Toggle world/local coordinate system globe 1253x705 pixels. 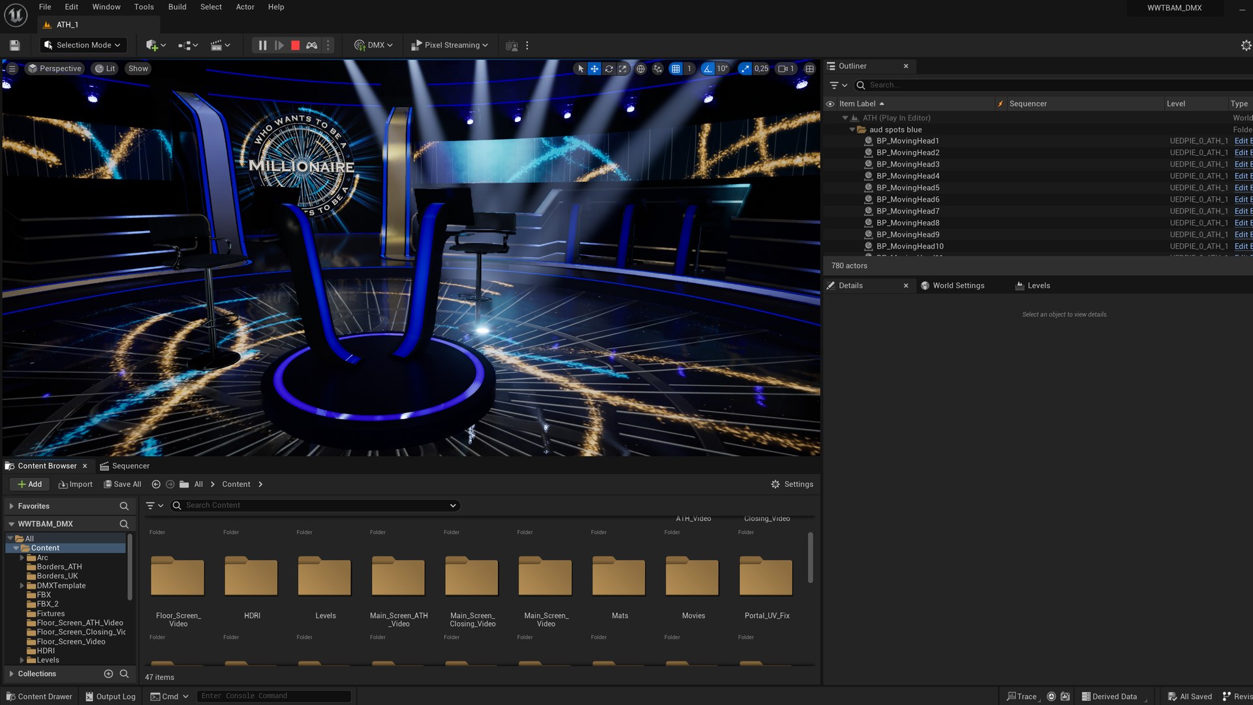click(641, 69)
